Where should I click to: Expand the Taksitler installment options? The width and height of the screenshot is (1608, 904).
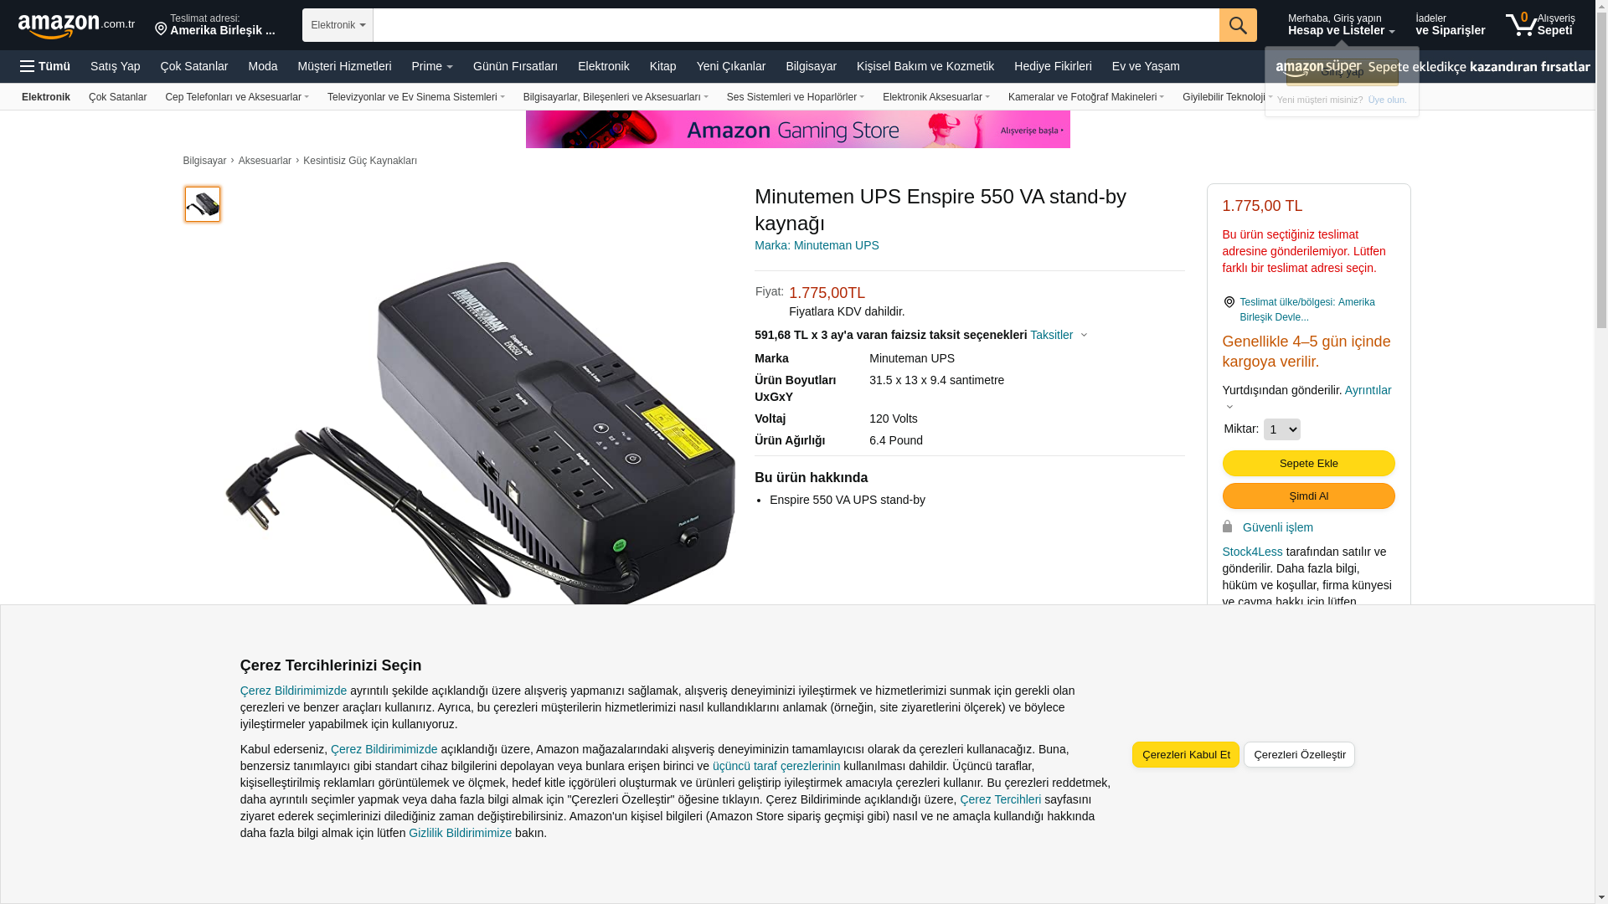(x=1058, y=335)
